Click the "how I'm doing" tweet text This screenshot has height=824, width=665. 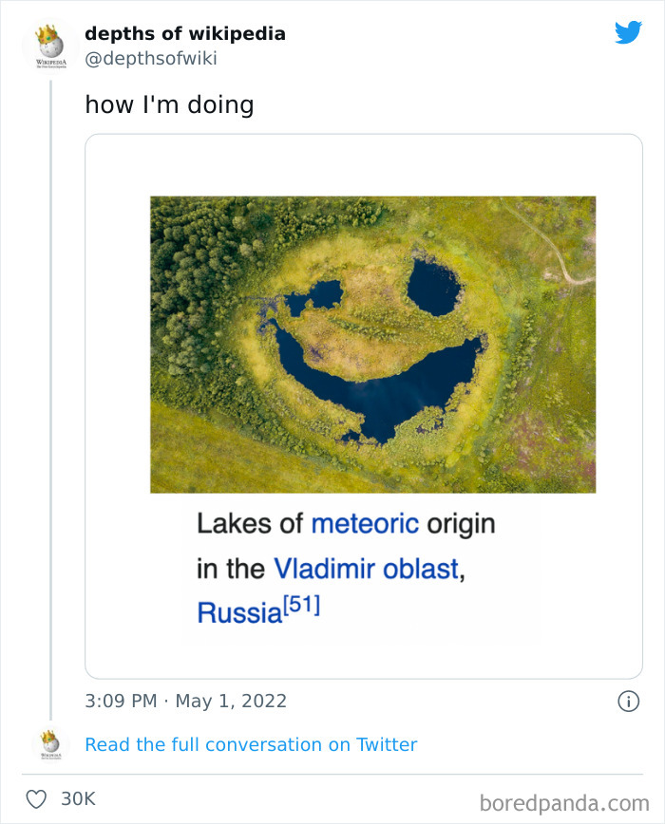(x=169, y=104)
